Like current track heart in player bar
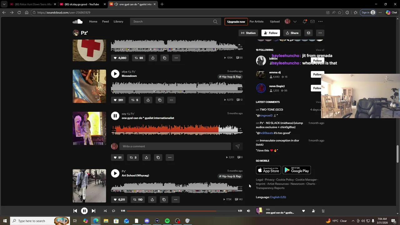400x225 pixels. [x=303, y=211]
